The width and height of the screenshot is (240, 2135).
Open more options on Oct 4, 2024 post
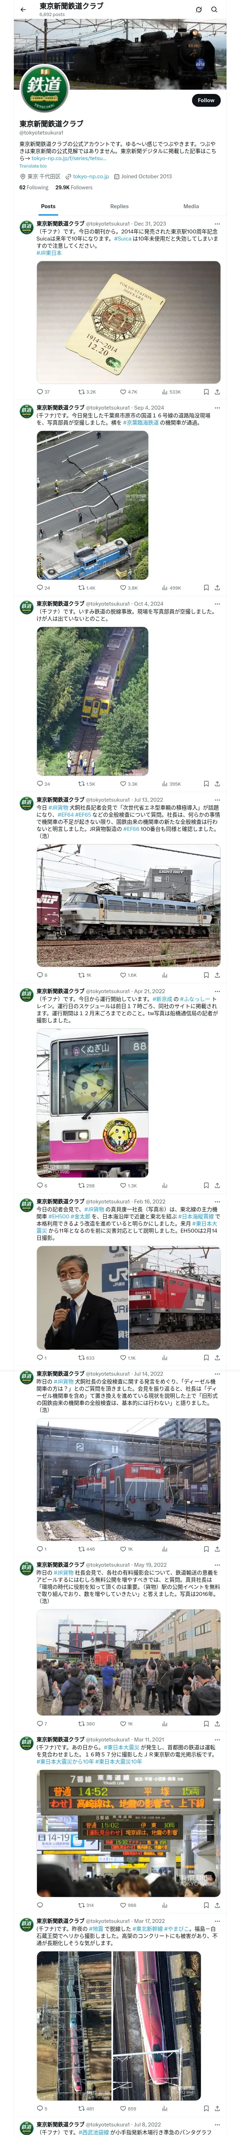(218, 604)
